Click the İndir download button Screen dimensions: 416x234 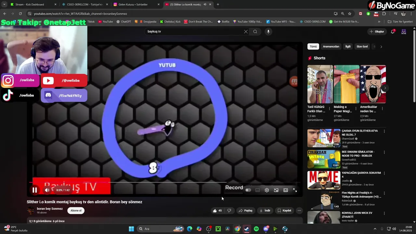click(265, 211)
